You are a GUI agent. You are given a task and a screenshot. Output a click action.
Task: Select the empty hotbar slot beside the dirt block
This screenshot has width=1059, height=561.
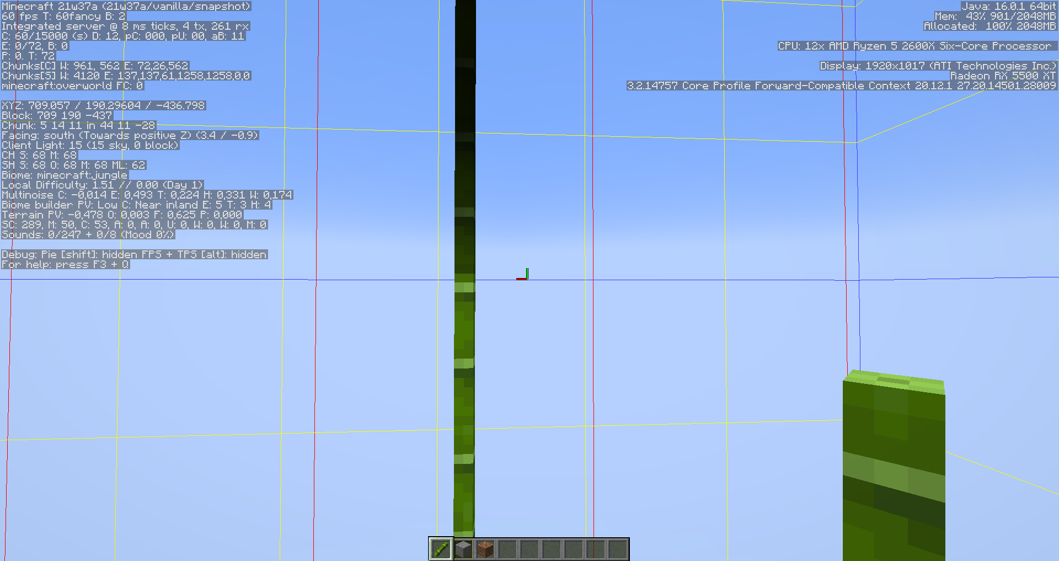point(507,549)
